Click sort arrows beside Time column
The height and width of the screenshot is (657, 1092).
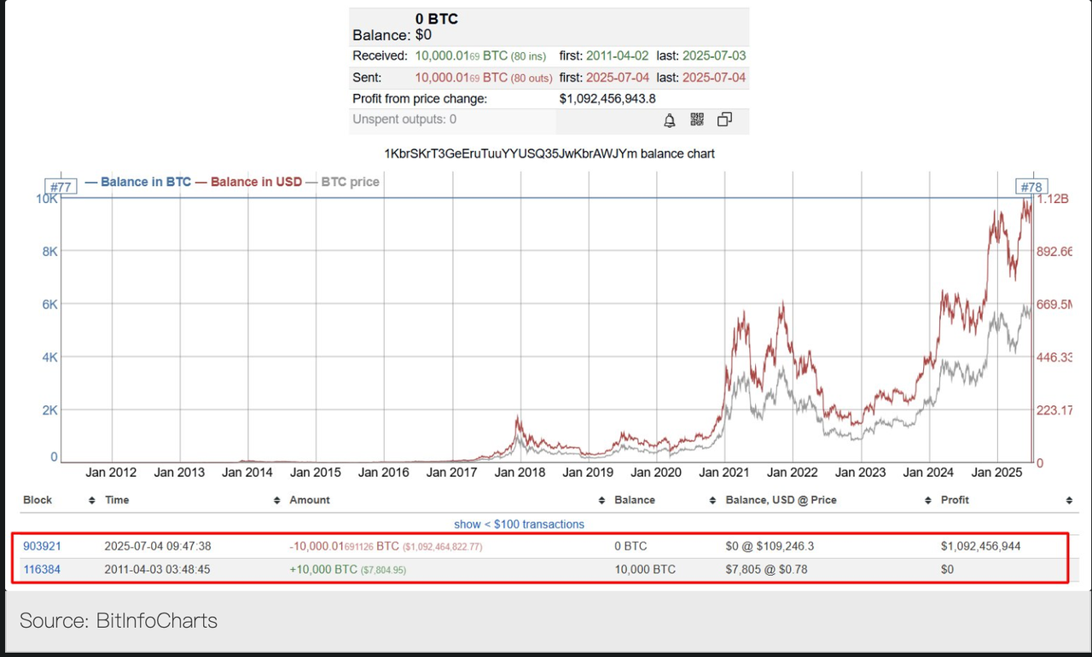click(x=276, y=501)
